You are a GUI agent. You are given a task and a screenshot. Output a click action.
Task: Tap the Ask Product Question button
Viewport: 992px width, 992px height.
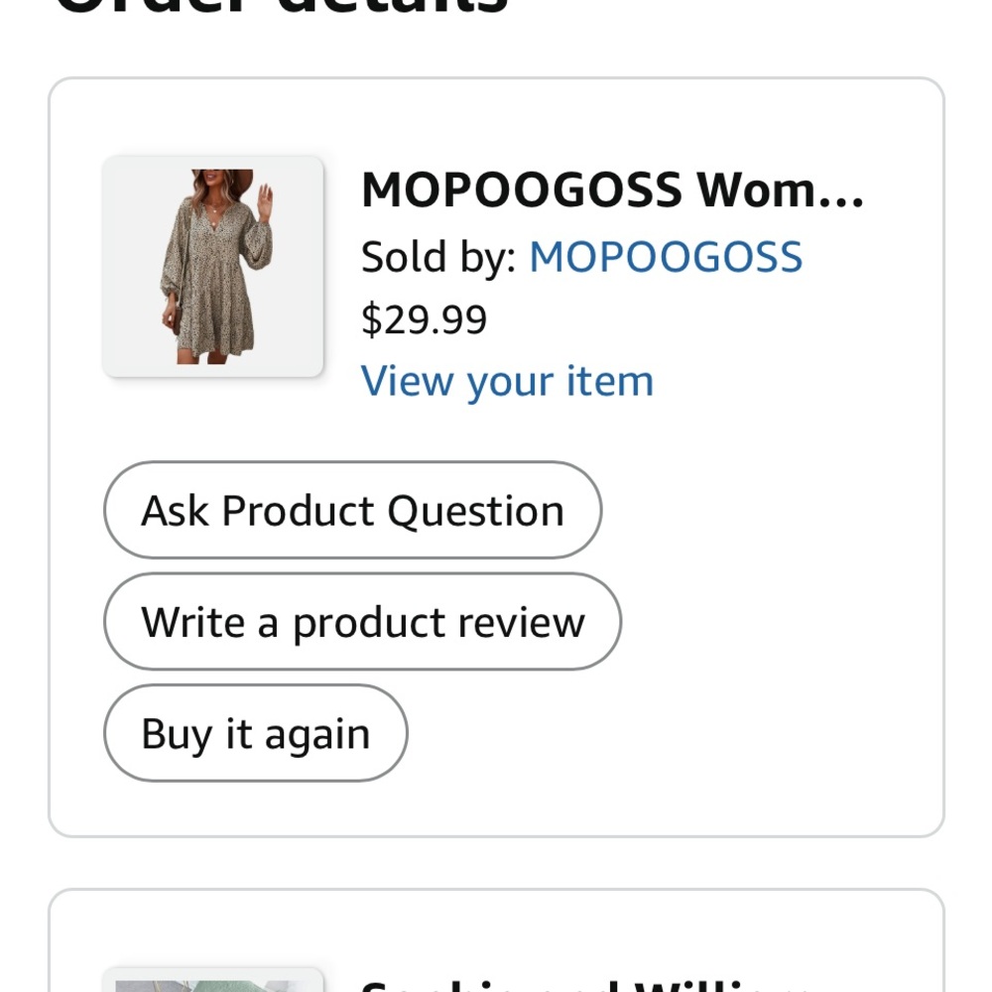352,510
